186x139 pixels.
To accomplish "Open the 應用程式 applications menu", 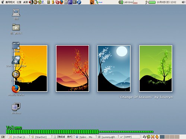I will click(10, 2).
